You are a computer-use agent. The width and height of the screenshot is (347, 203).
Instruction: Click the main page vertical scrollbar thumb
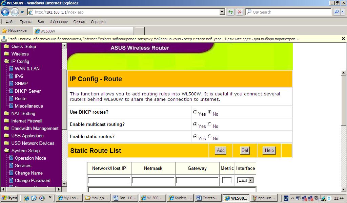click(x=344, y=100)
